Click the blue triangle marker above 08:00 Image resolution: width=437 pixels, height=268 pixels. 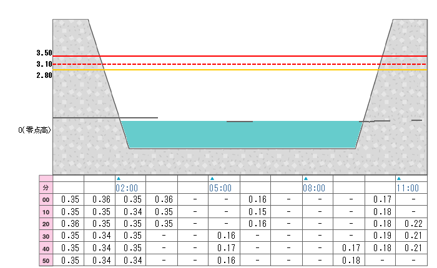[305, 179]
